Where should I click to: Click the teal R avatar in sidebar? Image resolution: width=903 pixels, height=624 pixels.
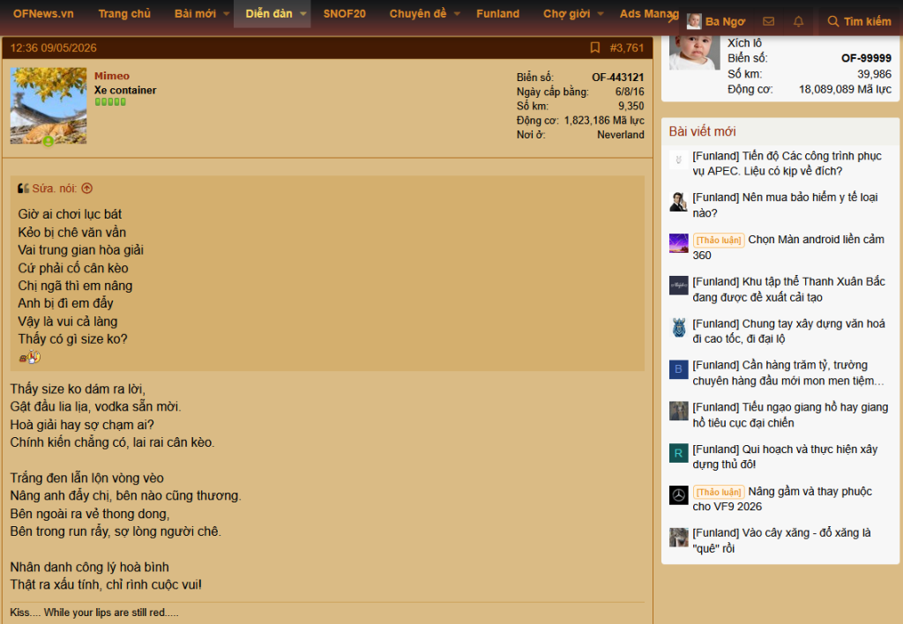[x=678, y=453]
